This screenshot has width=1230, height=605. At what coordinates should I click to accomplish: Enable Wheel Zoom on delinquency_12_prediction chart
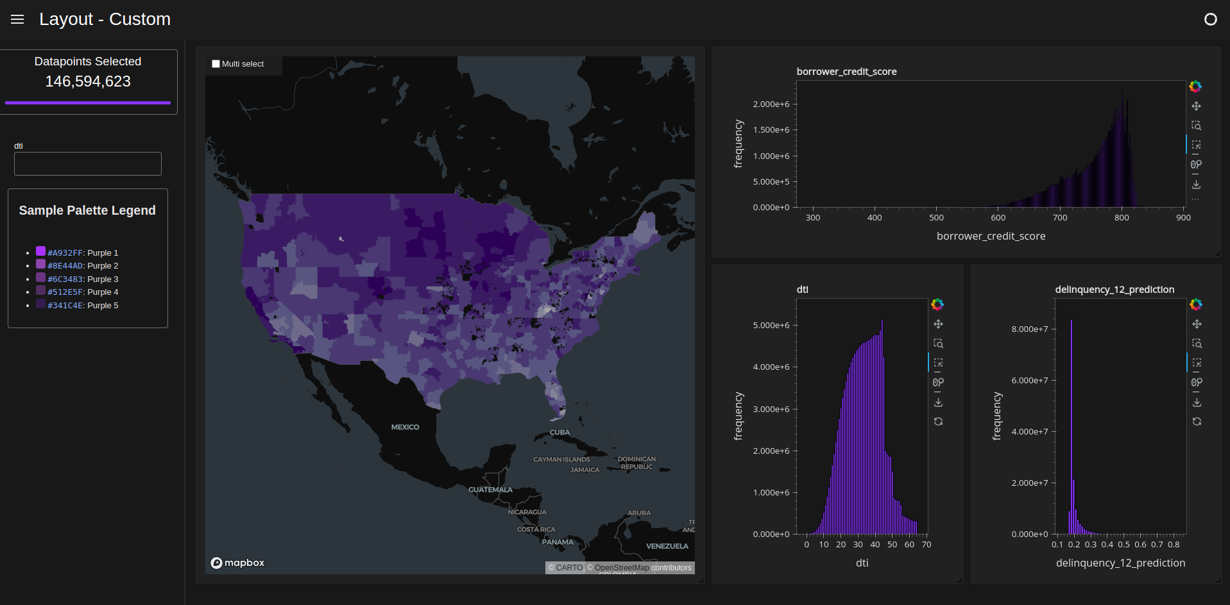[1197, 383]
